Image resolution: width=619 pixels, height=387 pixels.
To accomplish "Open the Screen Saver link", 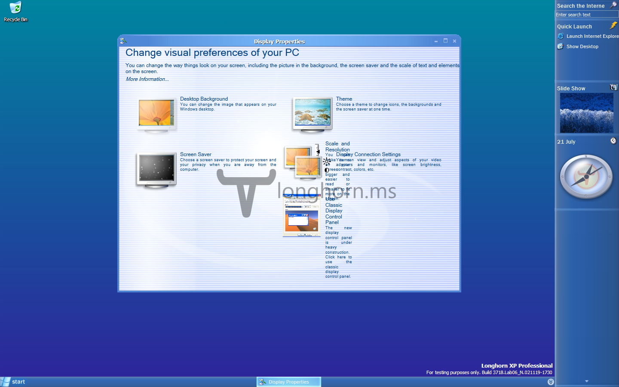I will [196, 154].
